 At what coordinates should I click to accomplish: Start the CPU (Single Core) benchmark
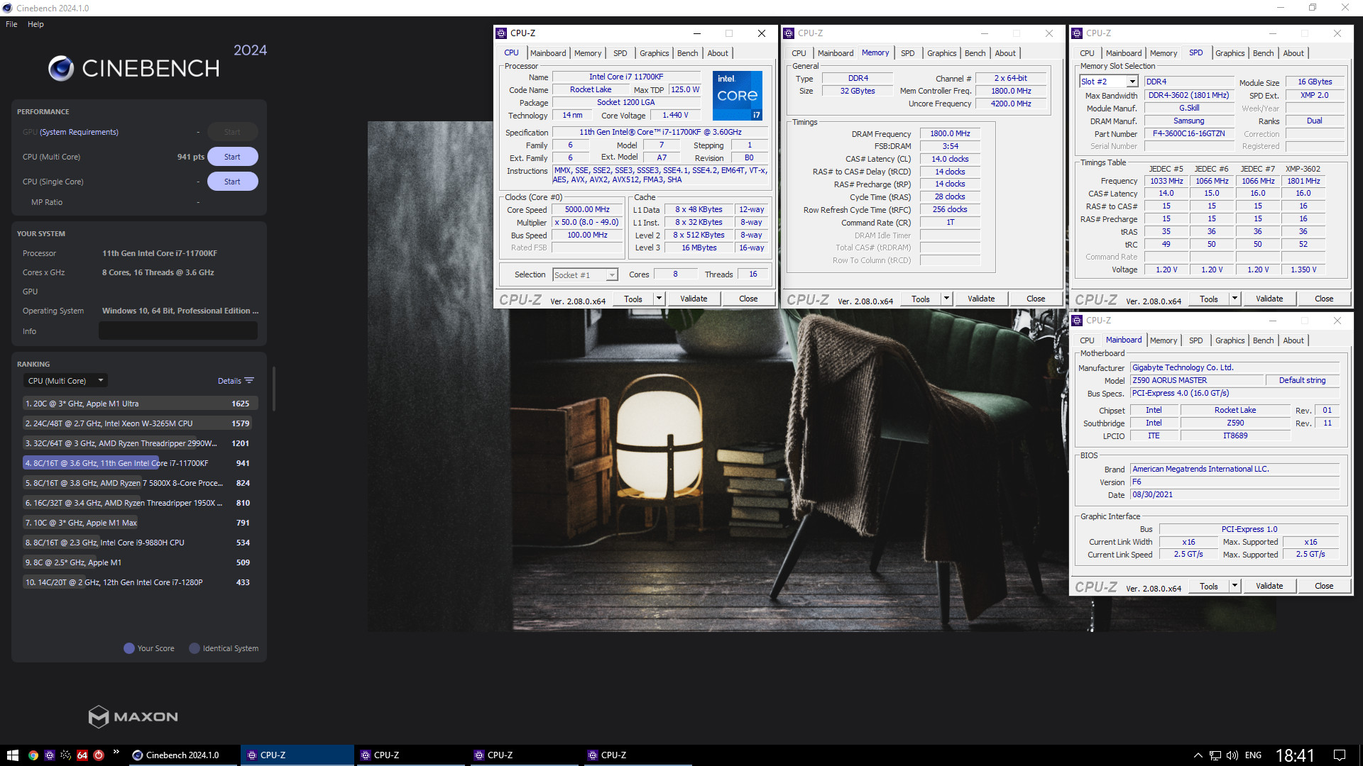click(x=232, y=182)
